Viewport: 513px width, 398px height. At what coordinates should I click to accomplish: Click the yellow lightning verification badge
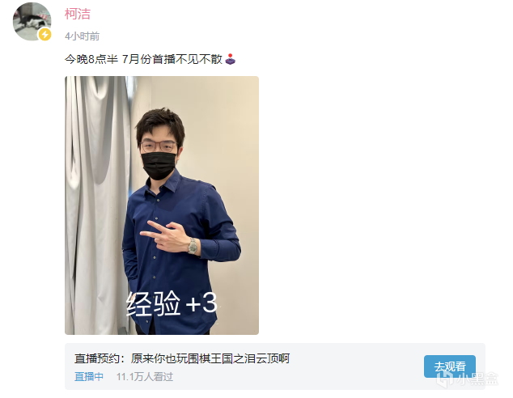click(45, 34)
